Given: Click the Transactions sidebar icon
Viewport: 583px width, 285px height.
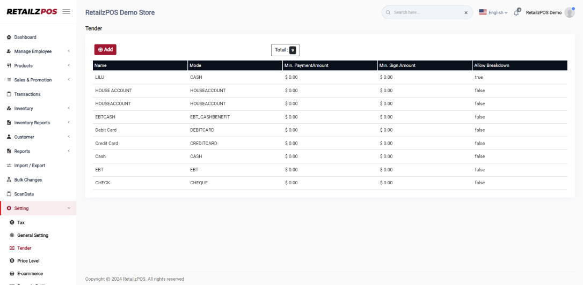Looking at the screenshot, I should pyautogui.click(x=9, y=94).
